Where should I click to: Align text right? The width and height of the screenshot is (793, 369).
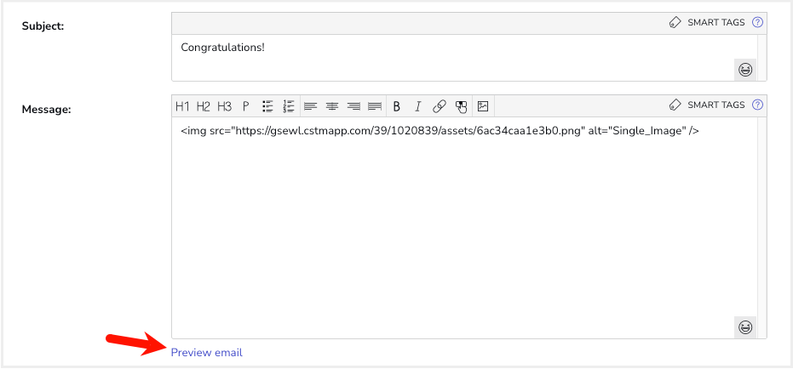[353, 106]
